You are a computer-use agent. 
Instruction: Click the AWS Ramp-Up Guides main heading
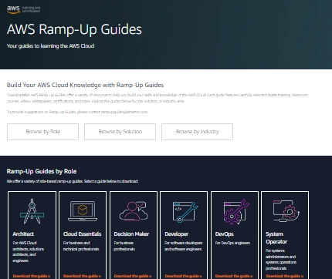[74, 29]
